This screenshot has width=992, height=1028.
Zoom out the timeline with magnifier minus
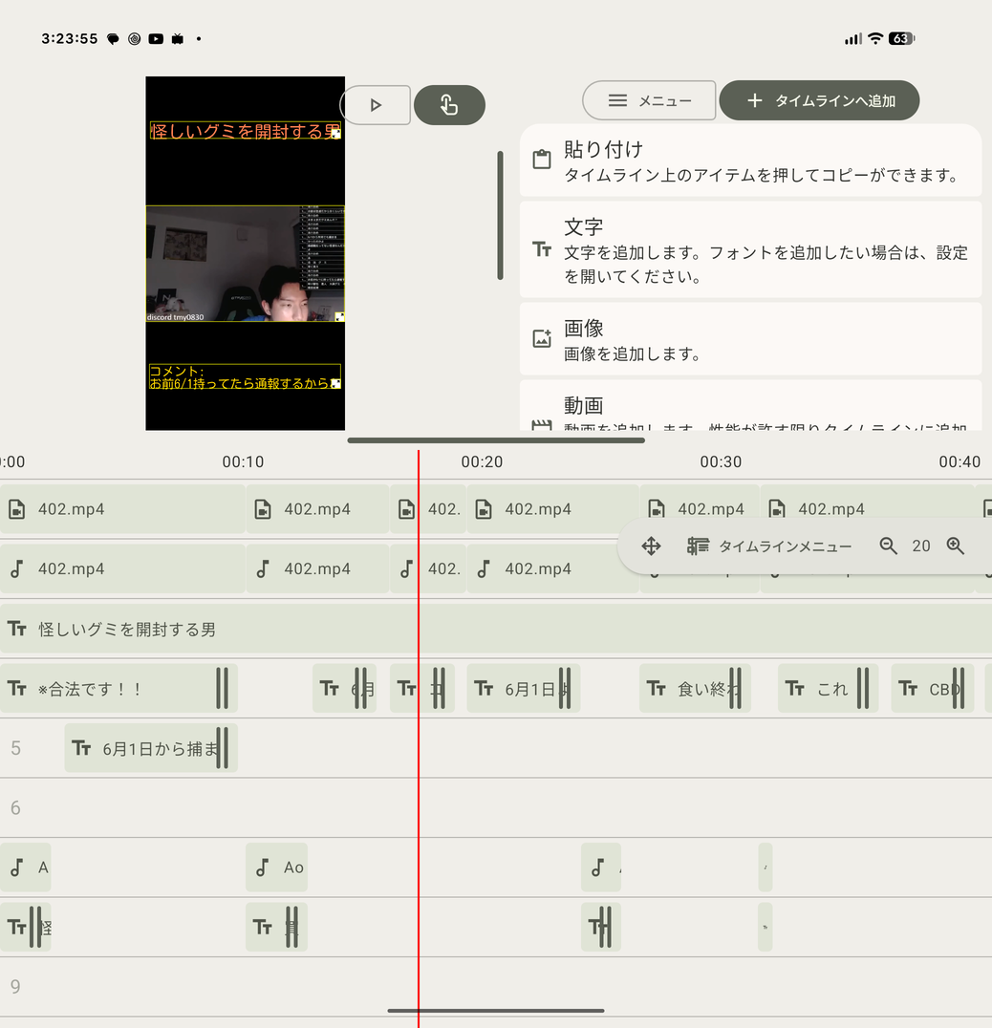889,546
